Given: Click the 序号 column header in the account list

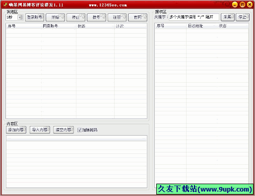Looking at the screenshot, I should [x=23, y=26].
